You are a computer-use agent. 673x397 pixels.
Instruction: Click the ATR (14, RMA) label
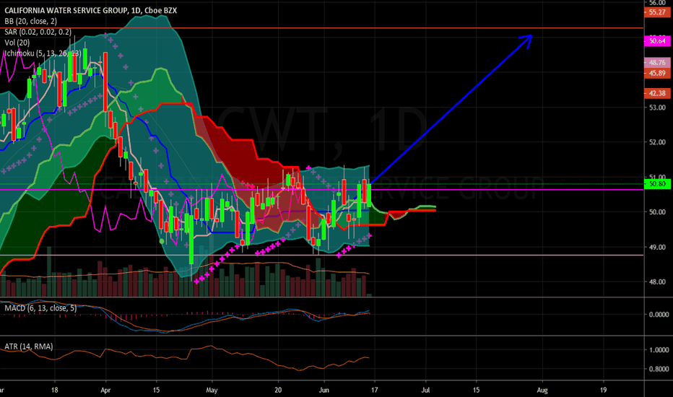[x=29, y=346]
